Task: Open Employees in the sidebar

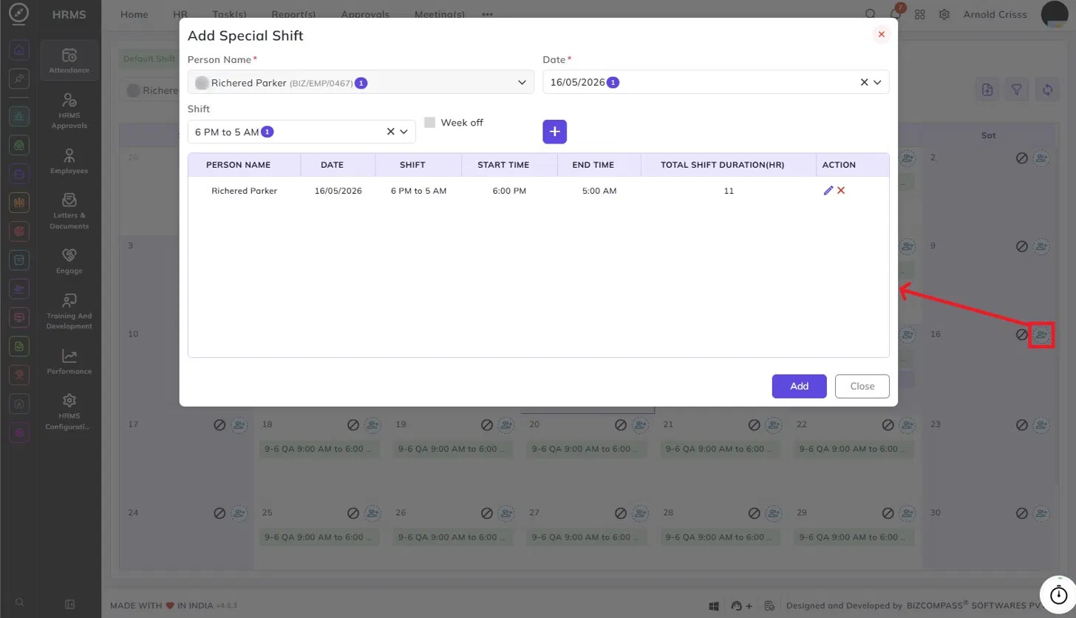Action: pyautogui.click(x=69, y=161)
